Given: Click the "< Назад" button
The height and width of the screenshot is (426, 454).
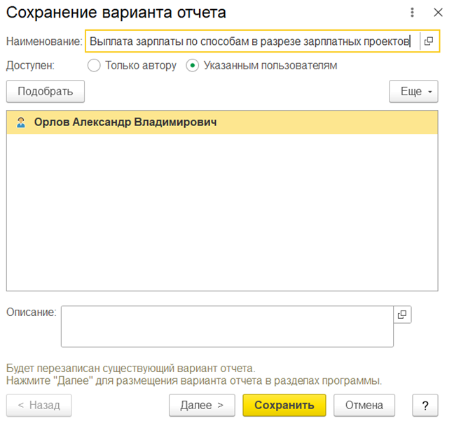Looking at the screenshot, I should [x=39, y=405].
